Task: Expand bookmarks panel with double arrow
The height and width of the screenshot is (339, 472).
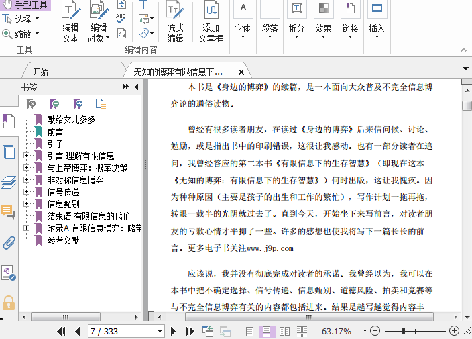Action: (126, 87)
